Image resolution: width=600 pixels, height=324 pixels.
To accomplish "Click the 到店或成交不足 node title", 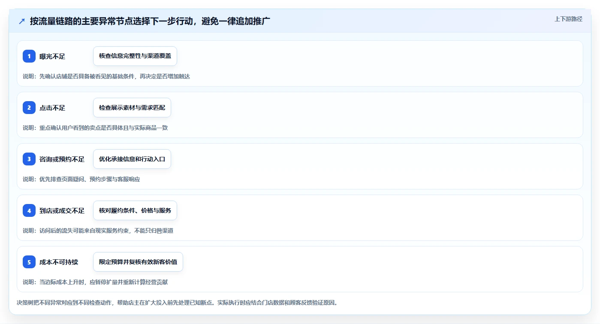I will point(62,211).
